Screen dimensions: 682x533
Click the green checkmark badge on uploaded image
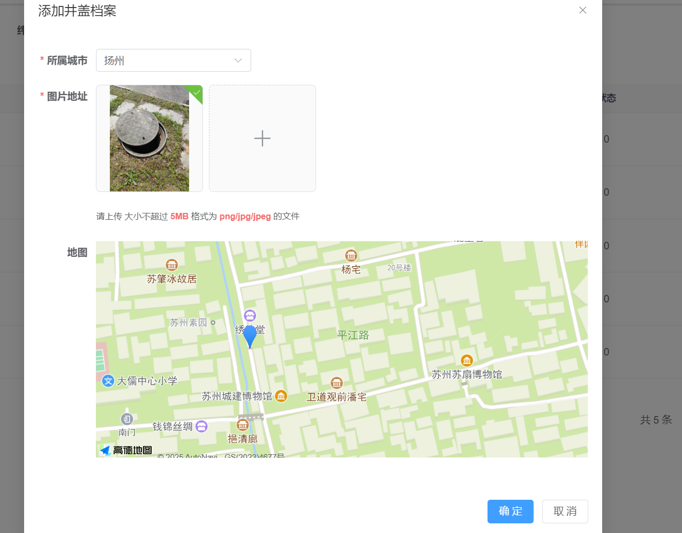(197, 92)
